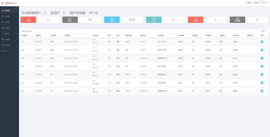
Task: Open the action icon for order 491
Action: (x=262, y=42)
